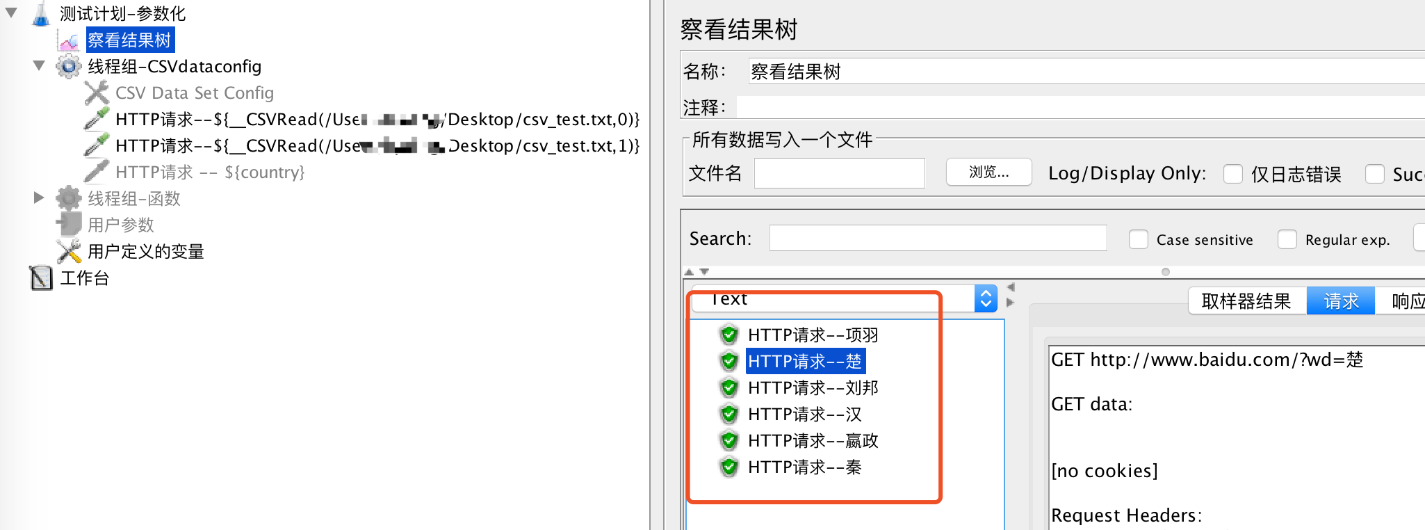This screenshot has height=530, width=1425.
Task: Click the greyed pipette icon of ${country} request
Action: click(x=97, y=172)
